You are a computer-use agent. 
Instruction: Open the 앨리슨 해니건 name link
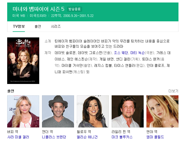87,137
